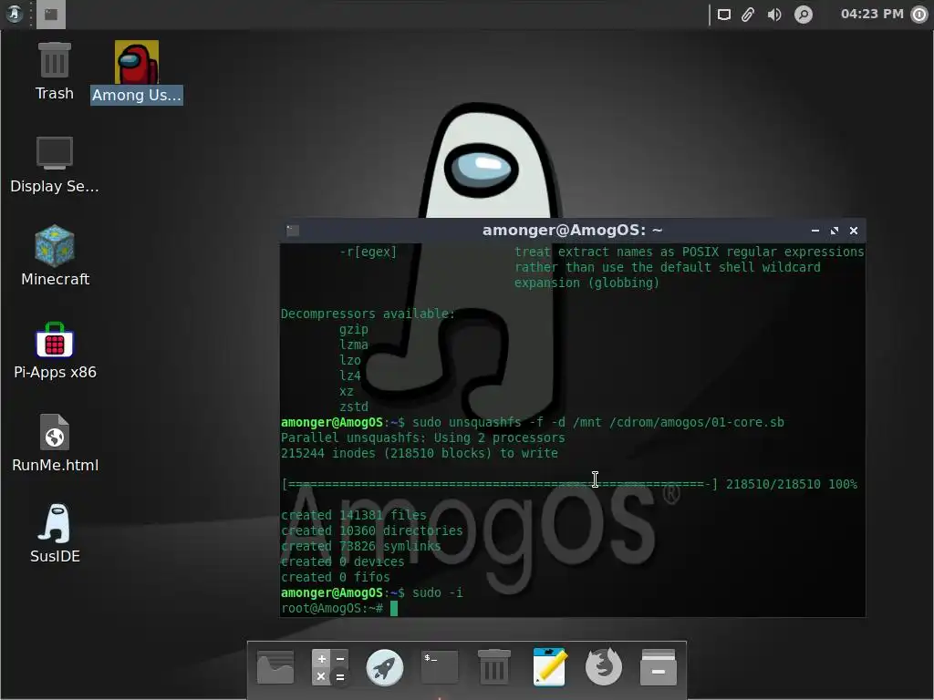The image size is (934, 700).
Task: Launch calculator from the dock
Action: pyautogui.click(x=330, y=667)
